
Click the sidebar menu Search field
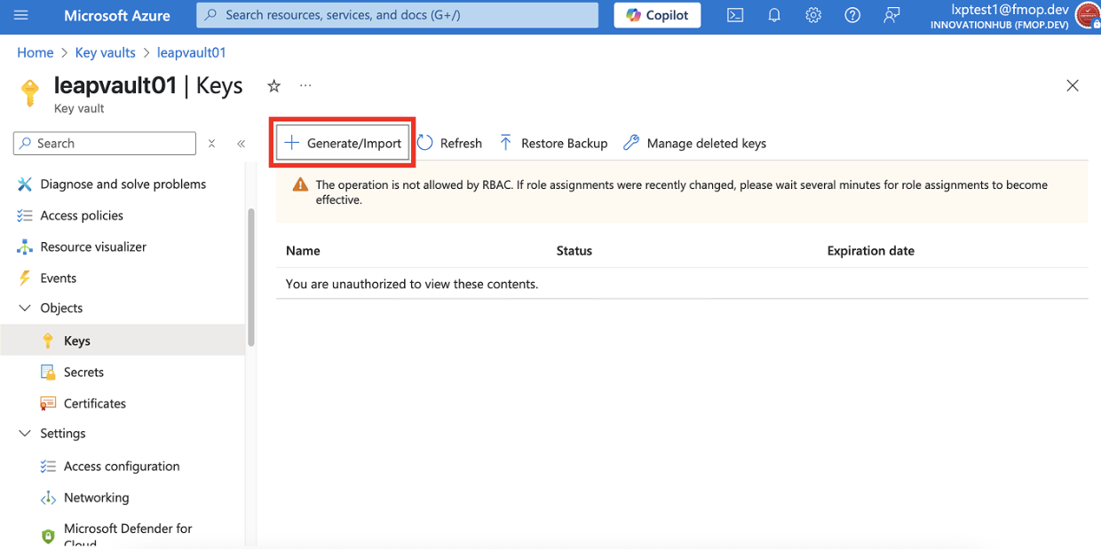coord(105,143)
